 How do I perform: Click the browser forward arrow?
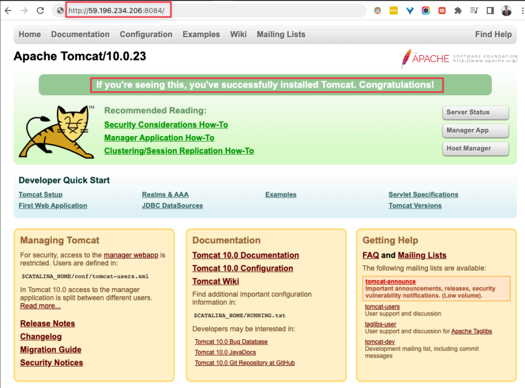(x=24, y=10)
